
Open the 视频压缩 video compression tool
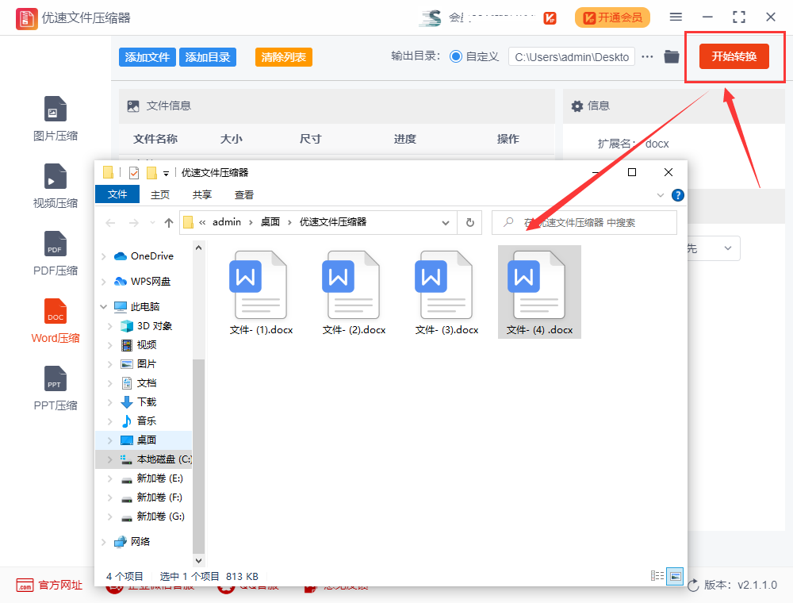pyautogui.click(x=56, y=186)
